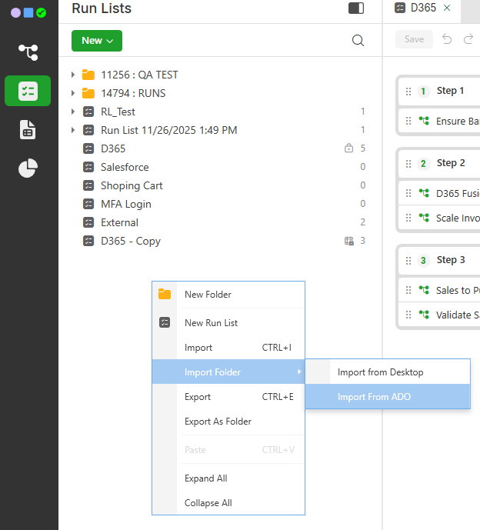The height and width of the screenshot is (530, 480).
Task: Grab the Step 1 drag handle
Action: (x=408, y=91)
